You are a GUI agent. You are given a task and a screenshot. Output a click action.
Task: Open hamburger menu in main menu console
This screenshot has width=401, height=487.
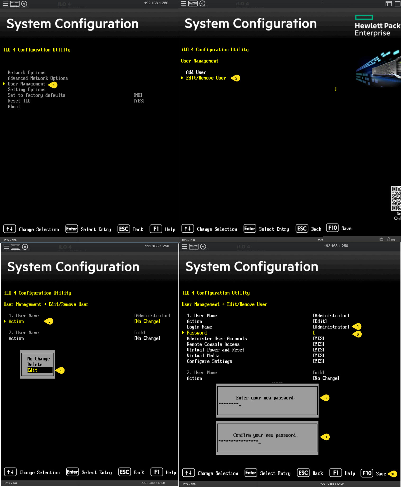[x=5, y=4]
